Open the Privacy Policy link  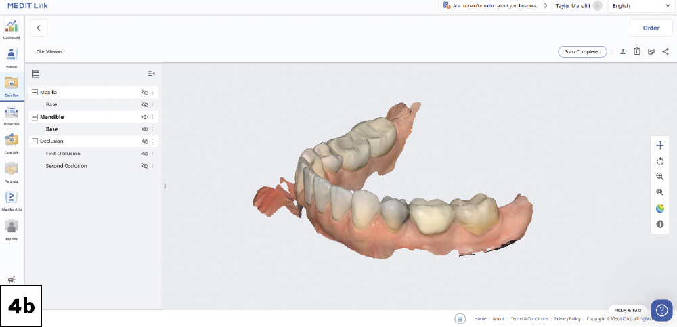click(x=567, y=318)
